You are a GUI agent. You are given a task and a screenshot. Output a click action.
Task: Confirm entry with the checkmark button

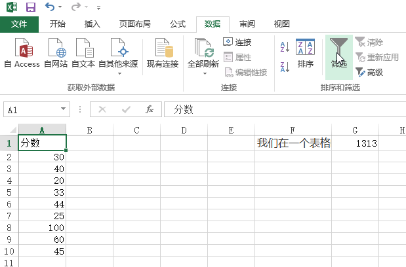pos(126,109)
